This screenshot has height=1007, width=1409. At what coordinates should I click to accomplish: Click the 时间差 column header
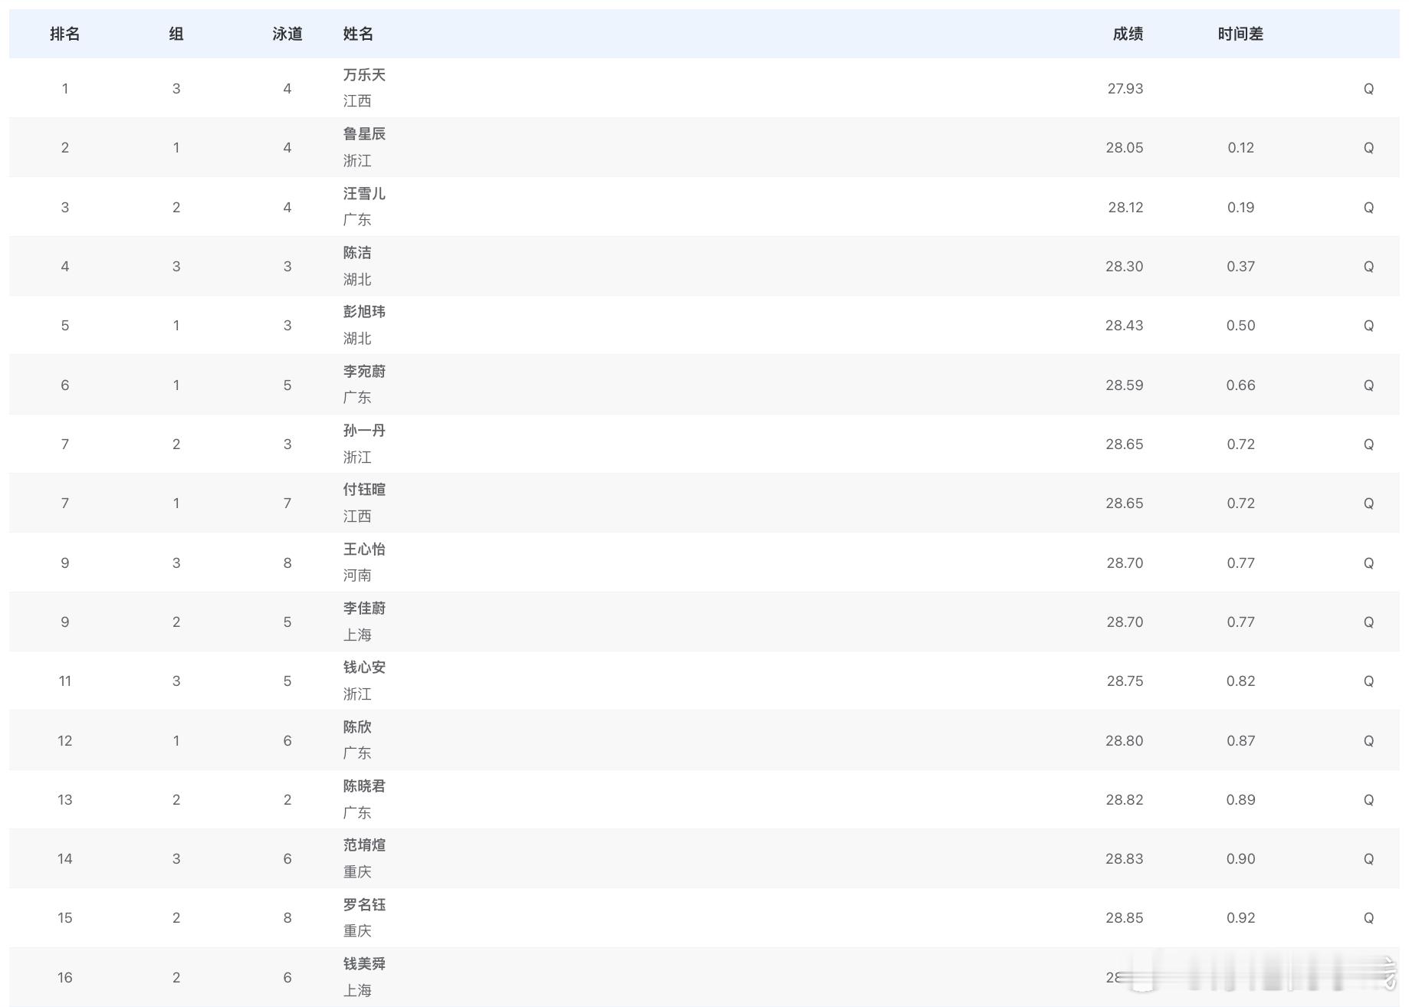(x=1239, y=34)
